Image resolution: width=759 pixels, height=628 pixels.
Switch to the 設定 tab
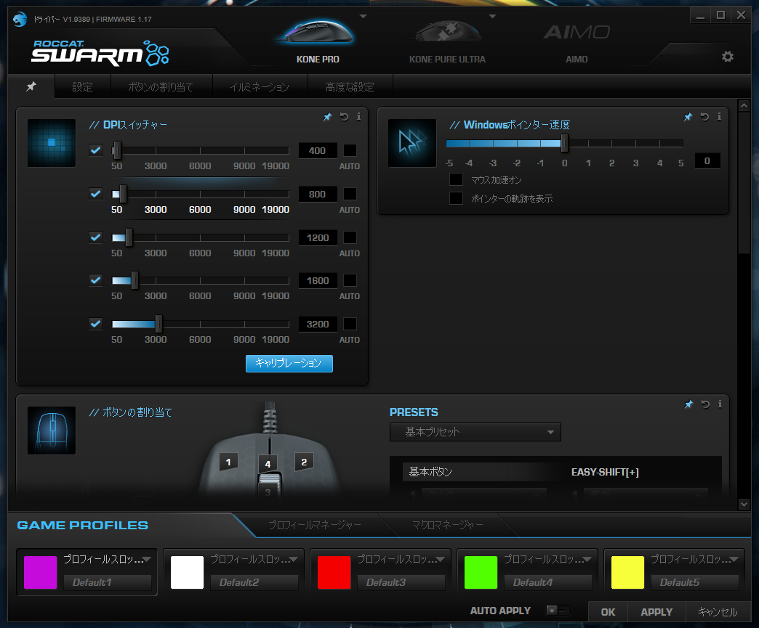pos(82,87)
